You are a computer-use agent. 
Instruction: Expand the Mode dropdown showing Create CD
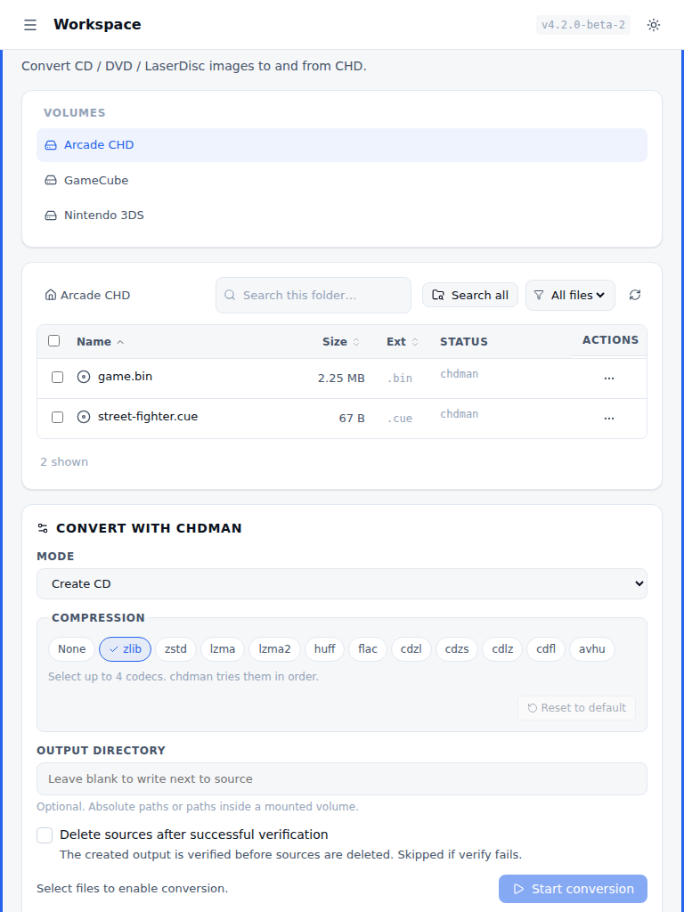click(342, 584)
